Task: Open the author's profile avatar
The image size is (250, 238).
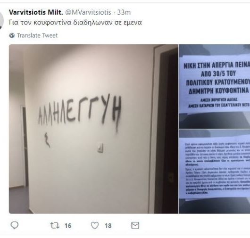Action: click(x=1, y=21)
